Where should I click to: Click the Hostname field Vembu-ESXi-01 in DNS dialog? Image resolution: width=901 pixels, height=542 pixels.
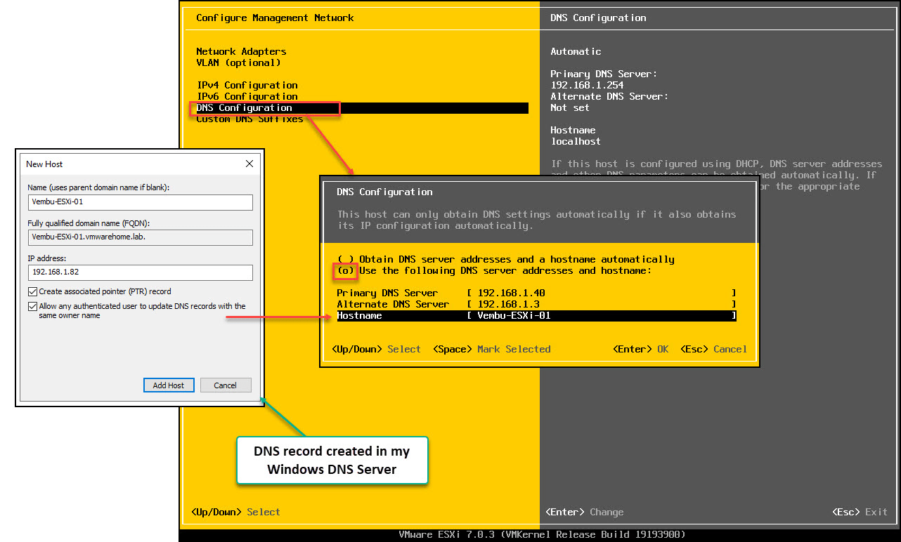click(x=602, y=315)
